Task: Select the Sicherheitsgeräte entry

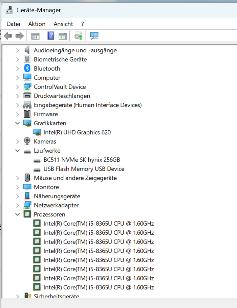Action: [57, 296]
